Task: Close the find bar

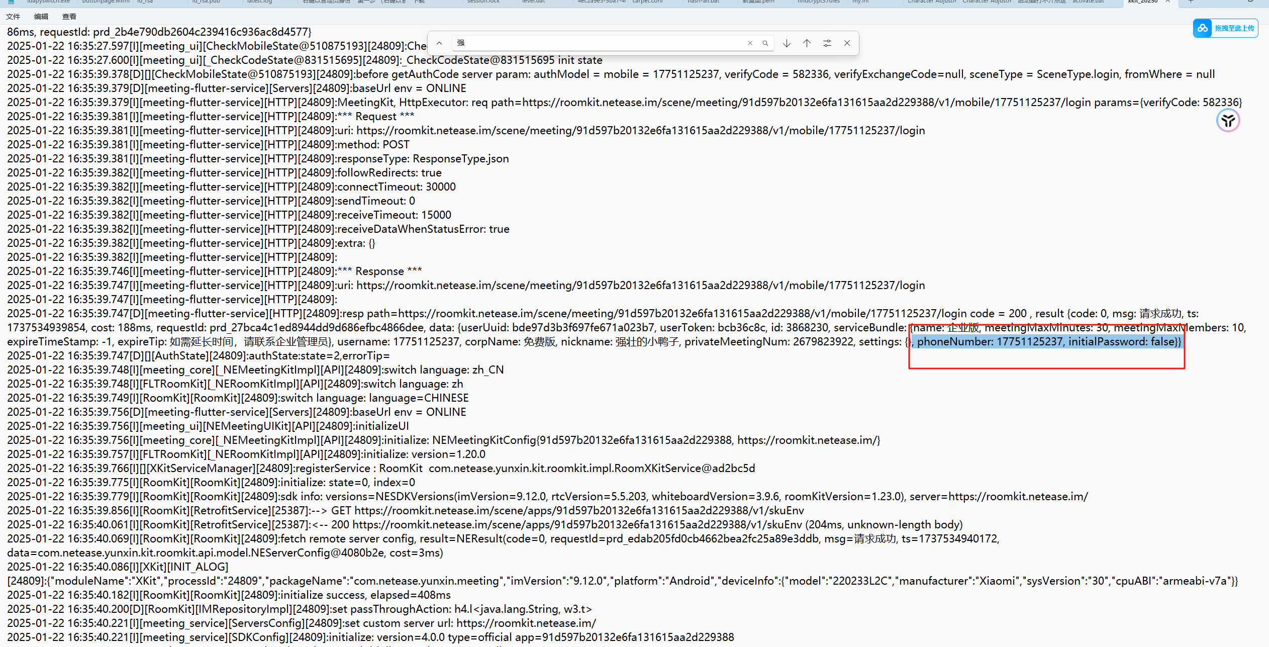Action: click(847, 43)
